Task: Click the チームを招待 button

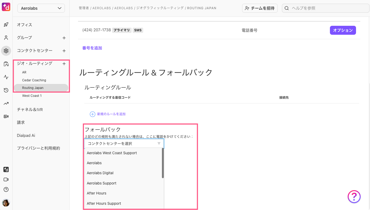Action: coord(260,8)
